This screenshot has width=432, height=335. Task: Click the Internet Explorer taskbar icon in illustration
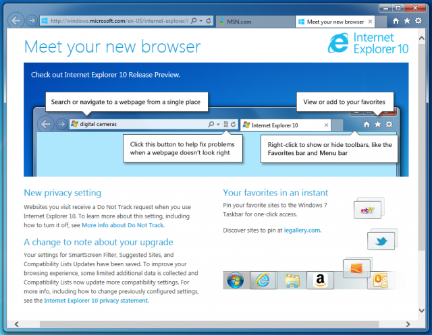pyautogui.click(x=263, y=280)
